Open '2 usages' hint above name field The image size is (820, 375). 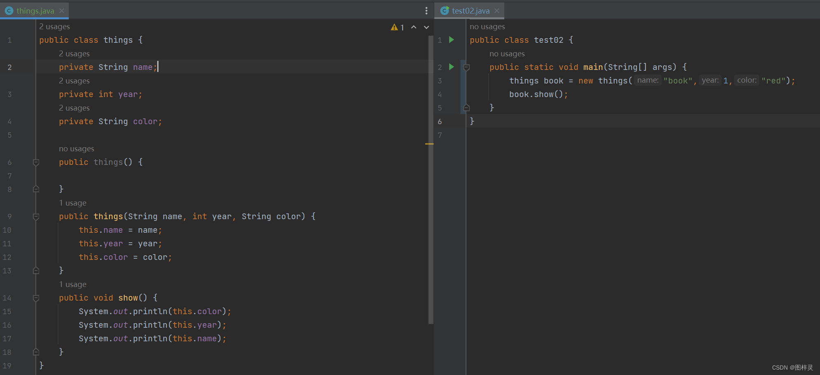[x=74, y=54]
